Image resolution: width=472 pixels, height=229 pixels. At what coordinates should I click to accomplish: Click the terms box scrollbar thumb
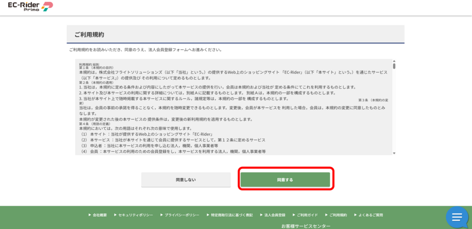click(394, 66)
